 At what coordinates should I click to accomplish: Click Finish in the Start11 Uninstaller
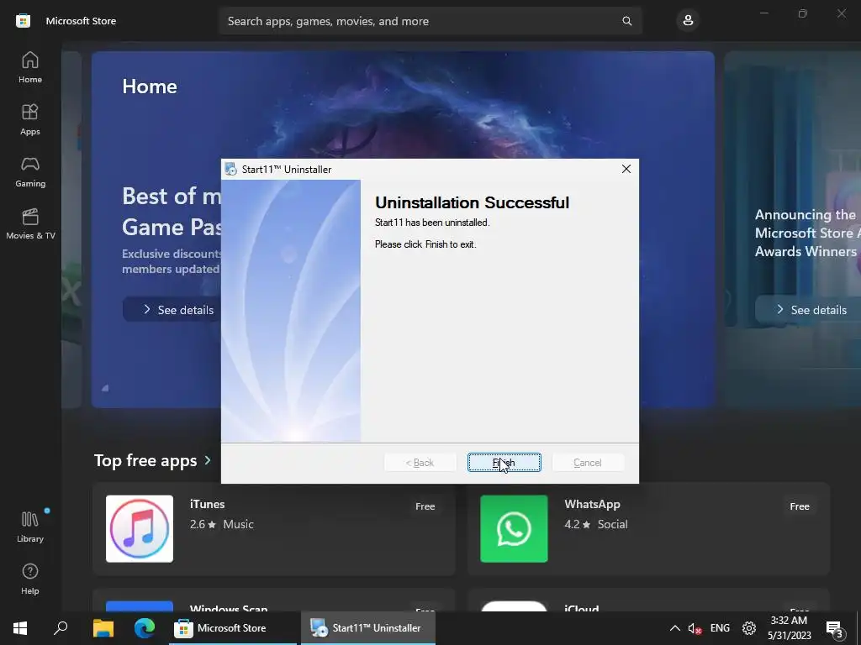coord(504,463)
